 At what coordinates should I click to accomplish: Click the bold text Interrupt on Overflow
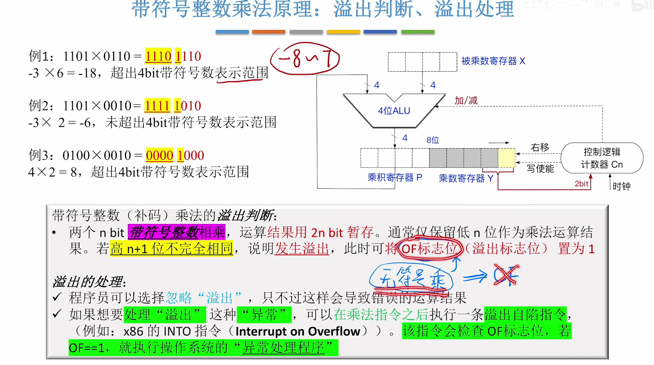[298, 331]
